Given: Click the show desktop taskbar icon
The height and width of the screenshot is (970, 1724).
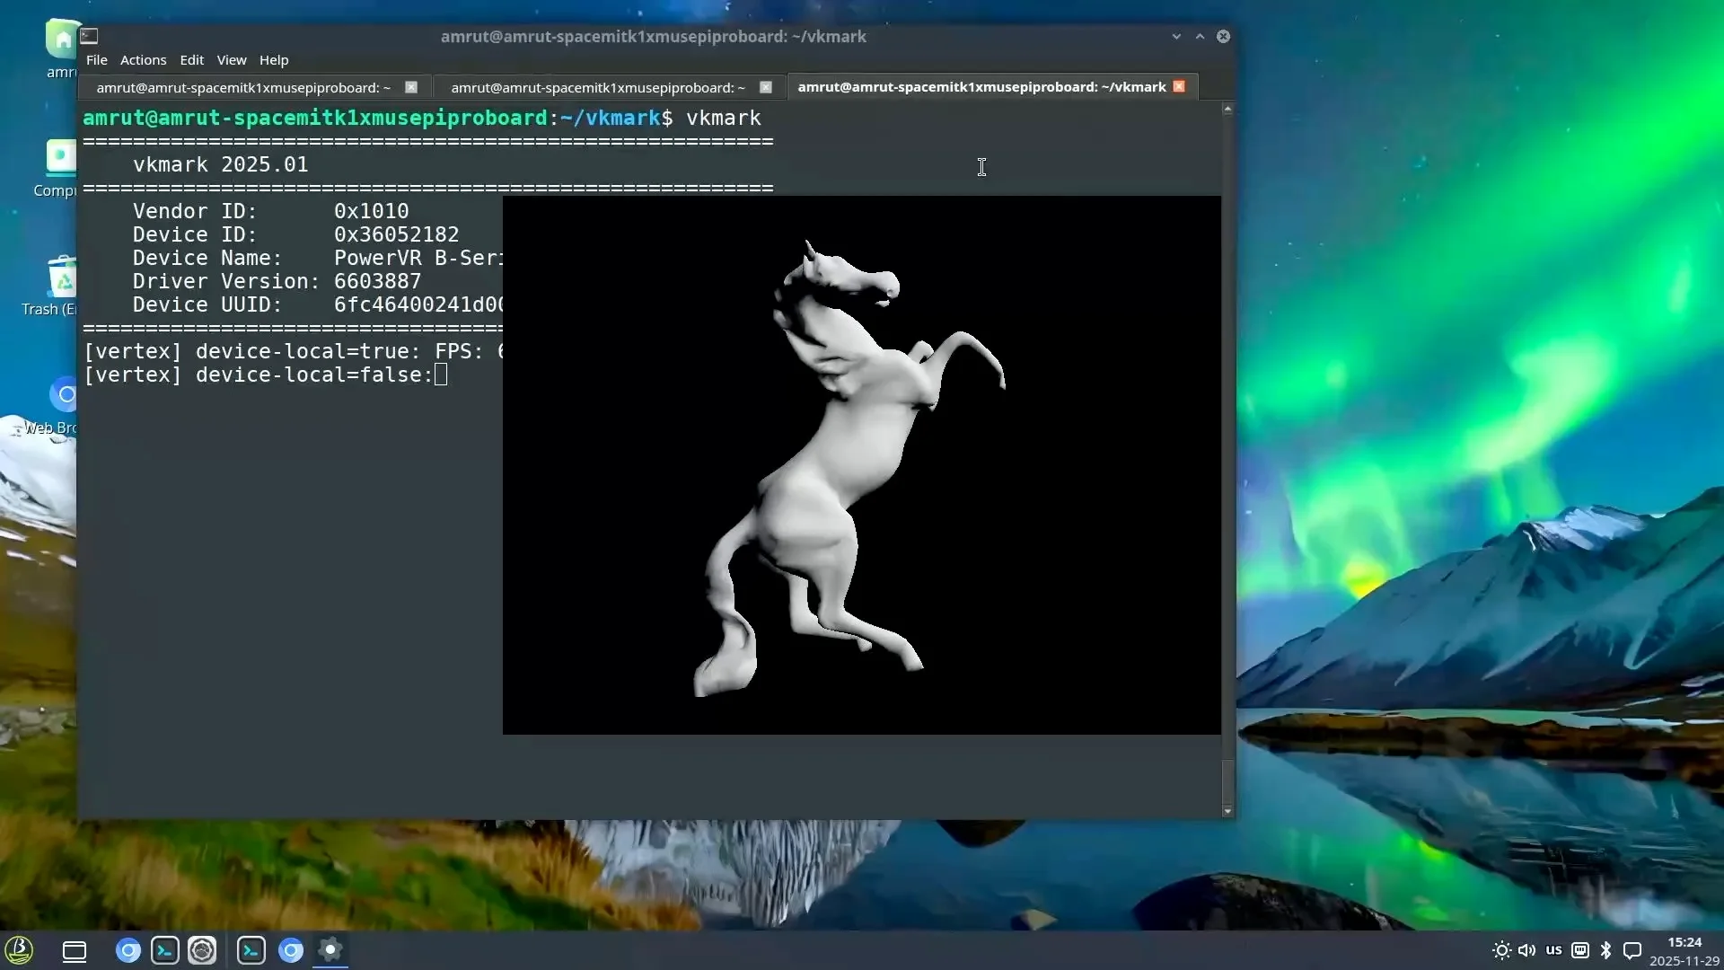Looking at the screenshot, I should coord(75,951).
